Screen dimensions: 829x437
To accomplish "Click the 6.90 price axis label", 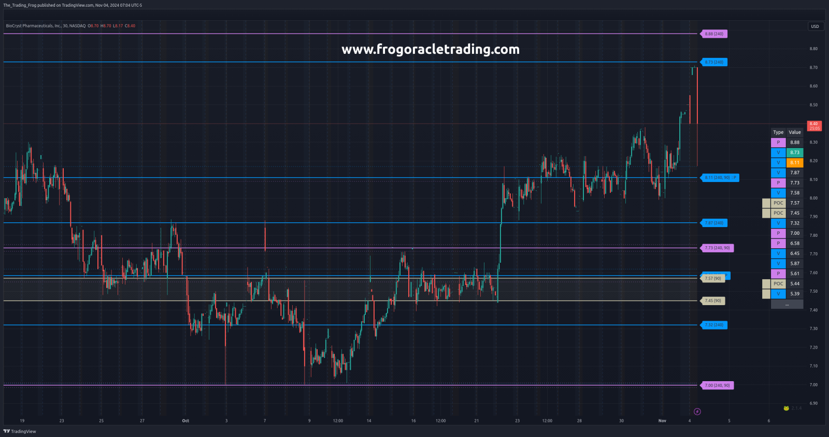I will tap(813, 403).
